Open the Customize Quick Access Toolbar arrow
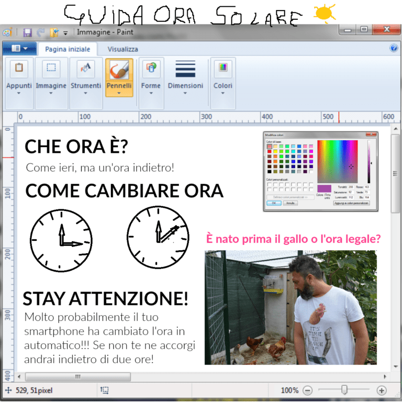The height and width of the screenshot is (402, 402). pyautogui.click(x=65, y=32)
